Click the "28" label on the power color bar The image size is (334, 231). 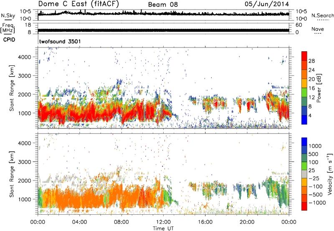(311, 61)
